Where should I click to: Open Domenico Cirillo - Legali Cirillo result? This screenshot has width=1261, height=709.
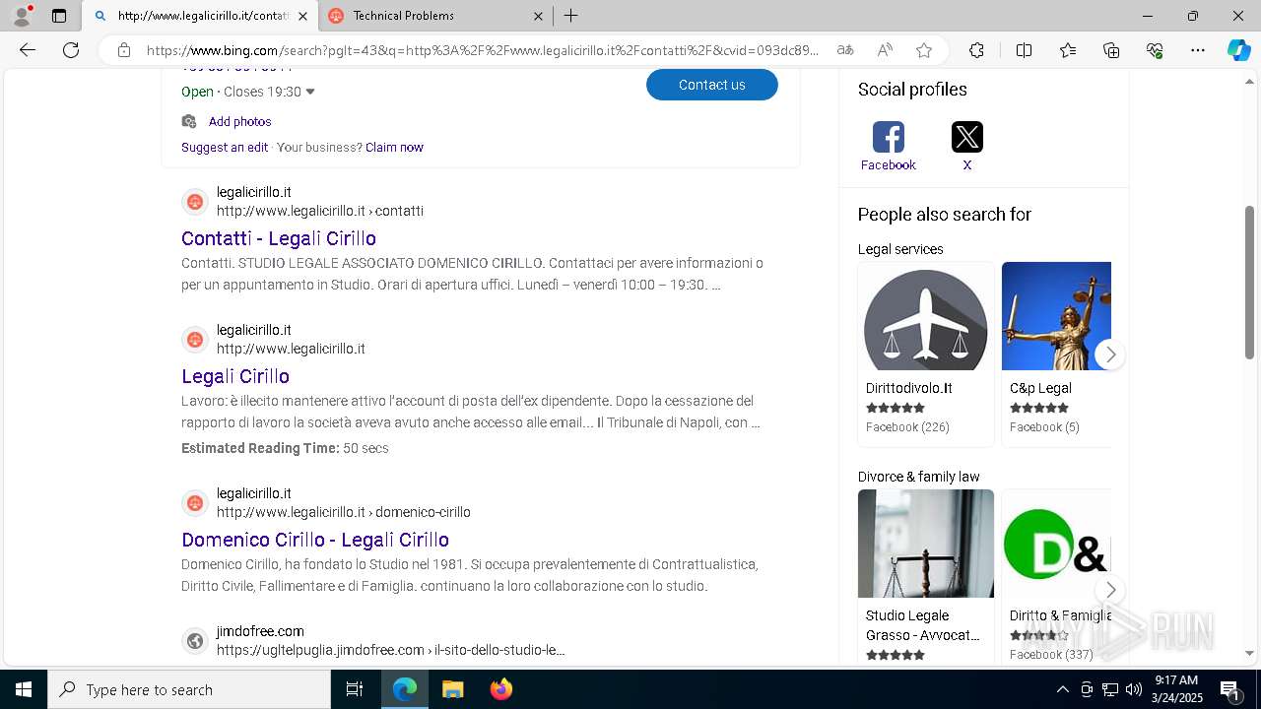click(x=315, y=540)
